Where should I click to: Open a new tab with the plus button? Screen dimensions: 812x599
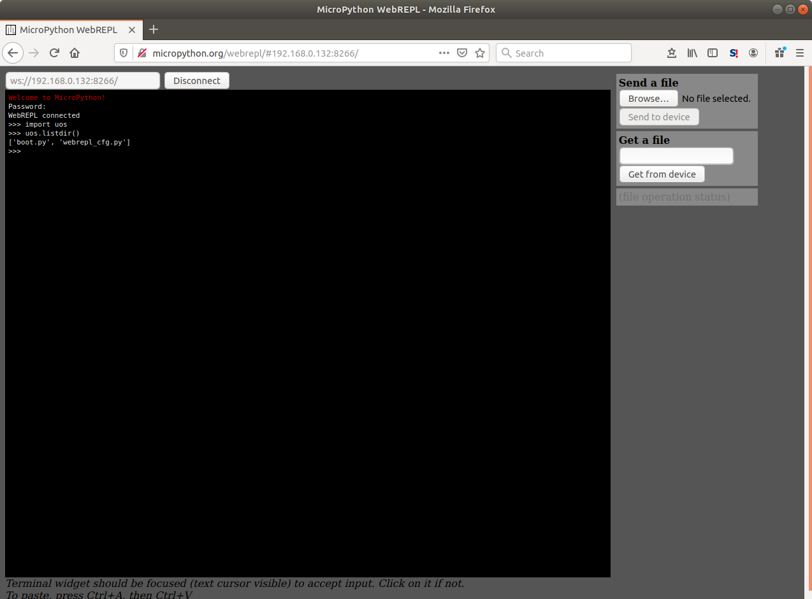(x=154, y=29)
